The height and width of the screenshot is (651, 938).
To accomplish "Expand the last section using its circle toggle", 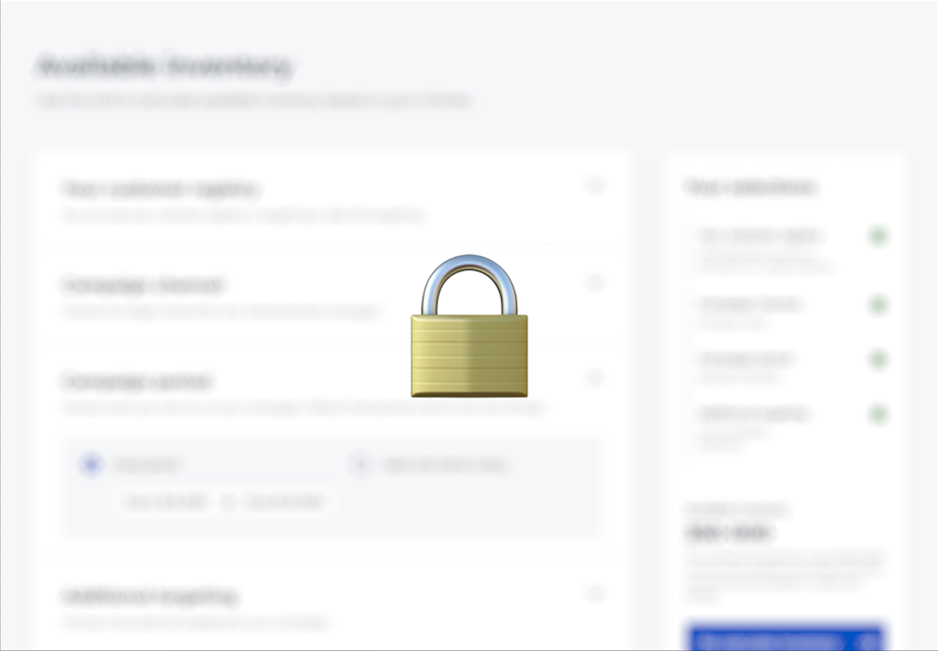I will pyautogui.click(x=595, y=593).
